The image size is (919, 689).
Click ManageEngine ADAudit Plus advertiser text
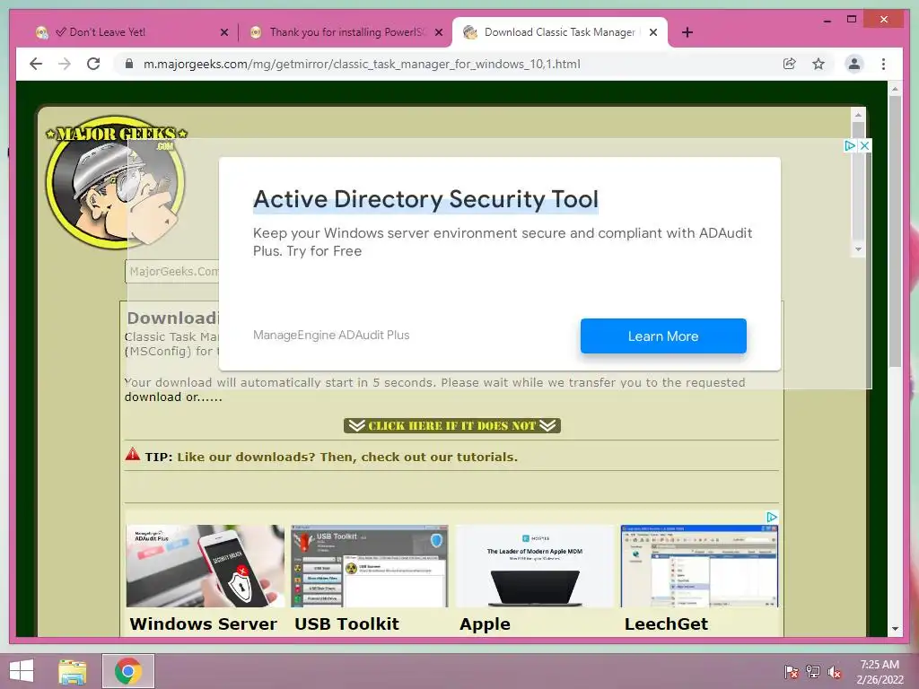331,336
